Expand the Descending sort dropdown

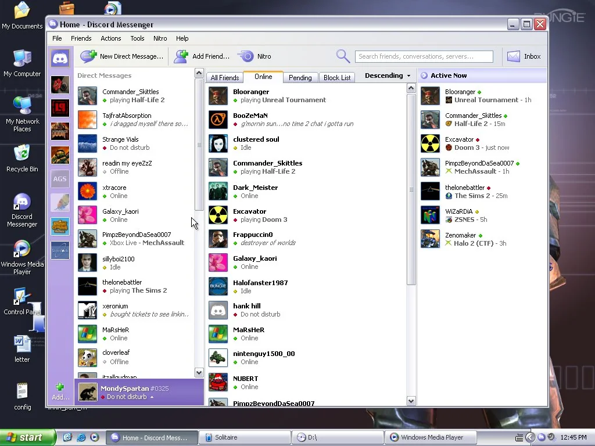[388, 76]
